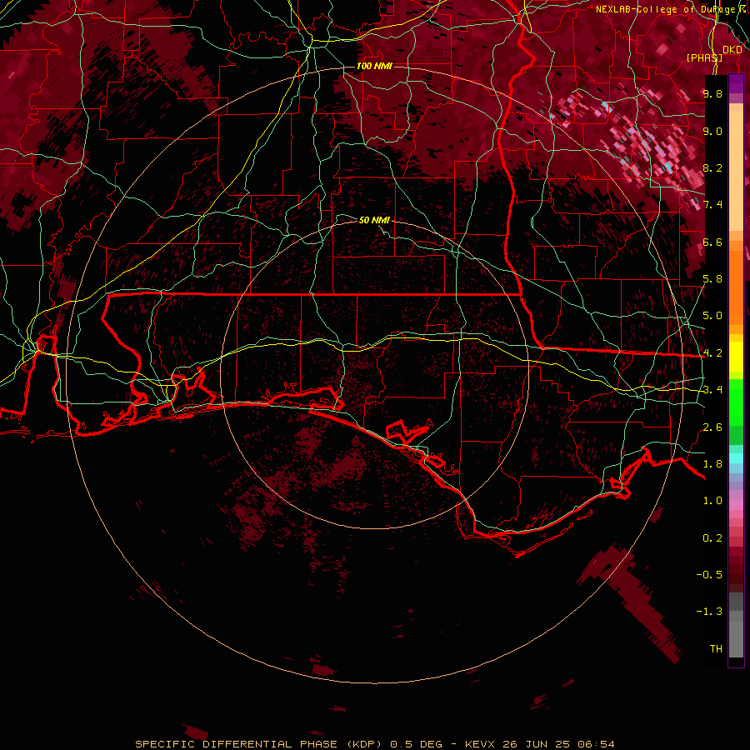Click the 4.2 legend value
The width and height of the screenshot is (750, 750).
point(712,353)
